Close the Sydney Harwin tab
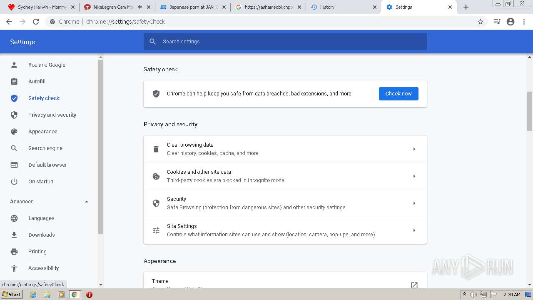533x300 pixels. pyautogui.click(x=73, y=7)
